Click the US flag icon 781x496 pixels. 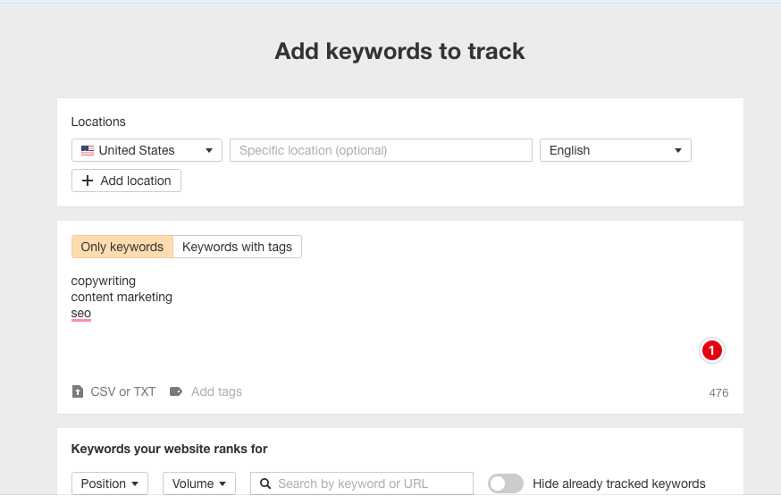88,150
